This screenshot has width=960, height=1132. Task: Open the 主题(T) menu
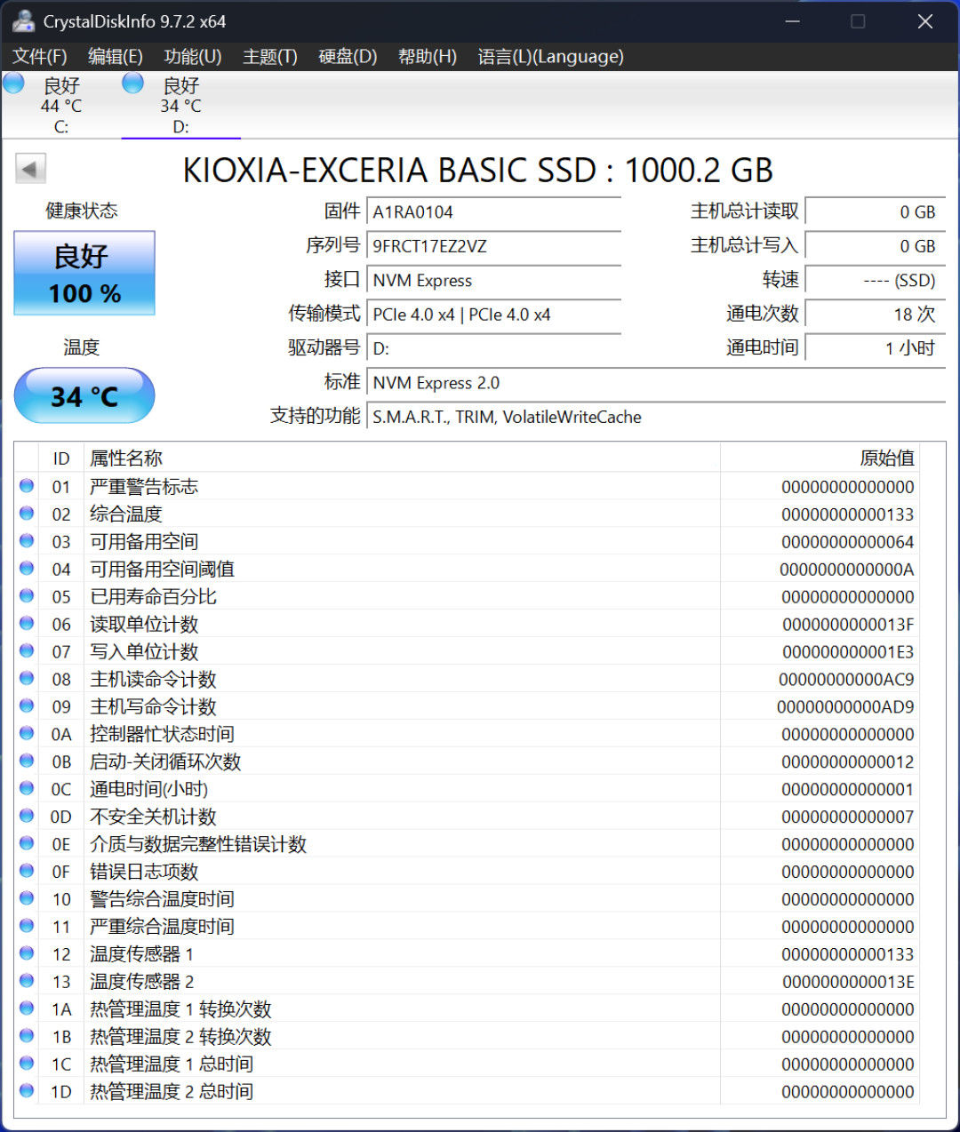pyautogui.click(x=270, y=57)
